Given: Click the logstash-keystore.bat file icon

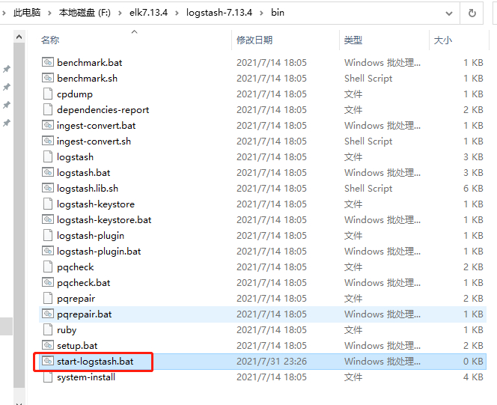Looking at the screenshot, I should pos(48,219).
